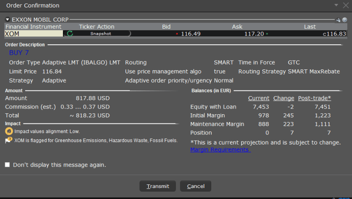Click the SMART MaxRebate routing strategy value
The height and width of the screenshot is (199, 352).
[x=314, y=72]
